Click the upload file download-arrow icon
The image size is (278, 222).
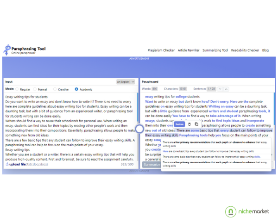click(x=7, y=164)
